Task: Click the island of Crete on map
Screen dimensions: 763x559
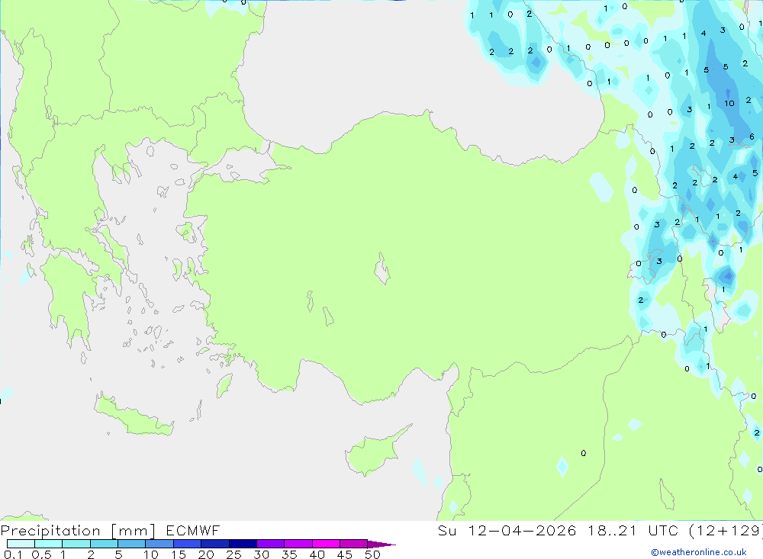Action: coord(134,415)
